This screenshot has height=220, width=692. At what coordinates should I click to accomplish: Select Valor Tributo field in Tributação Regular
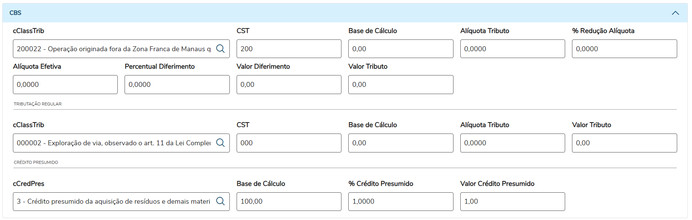624,143
